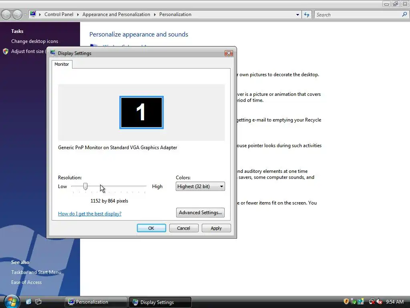Click the Control Panel icon in address bar
This screenshot has height=308, width=410.
pyautogui.click(x=33, y=14)
